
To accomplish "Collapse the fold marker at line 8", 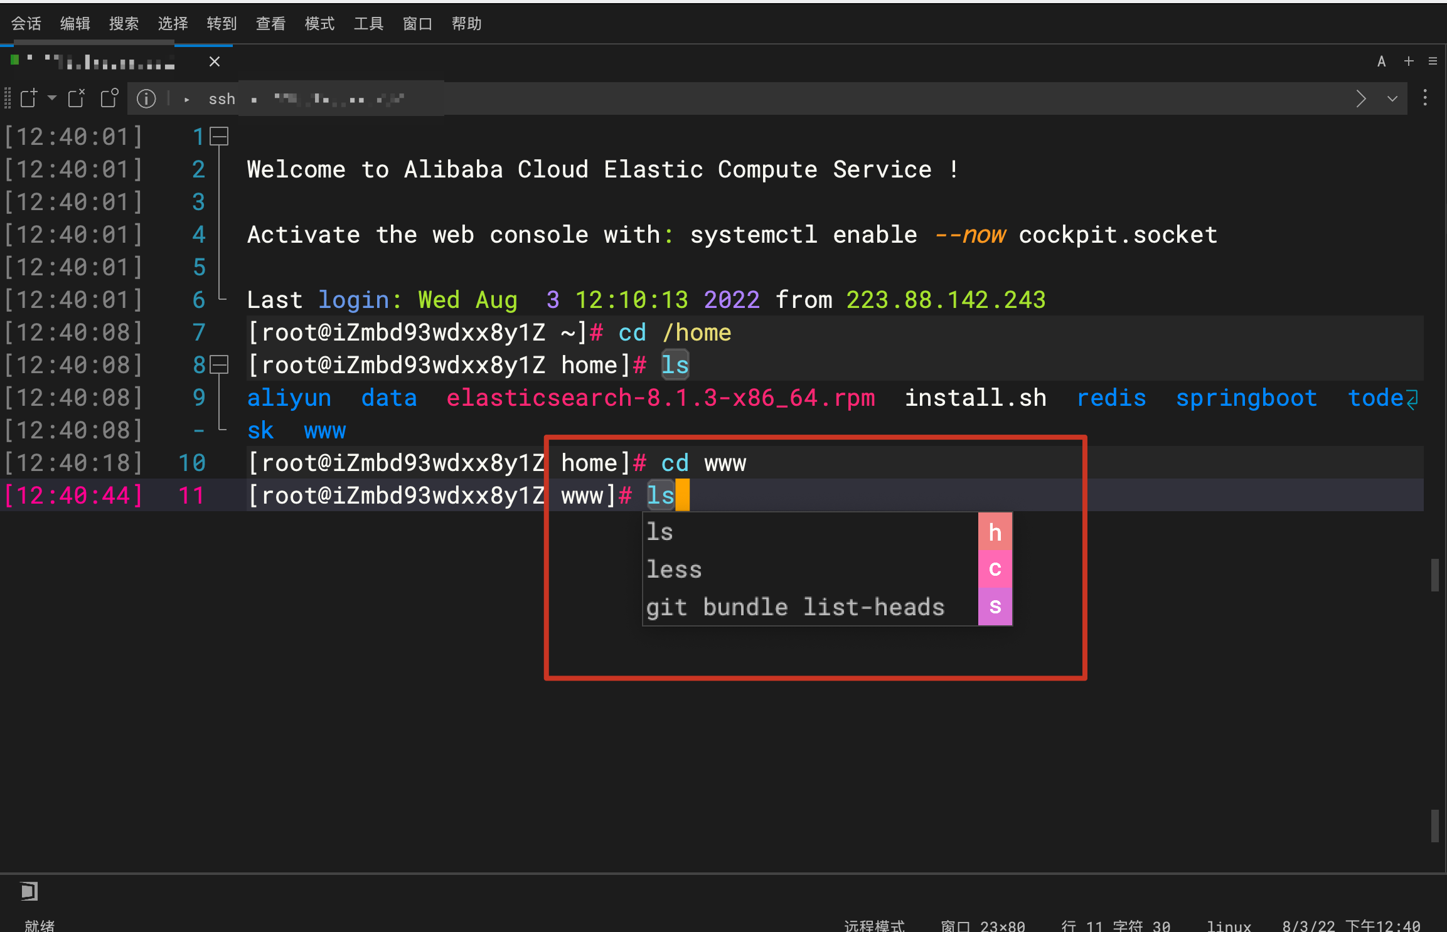I will [x=219, y=364].
